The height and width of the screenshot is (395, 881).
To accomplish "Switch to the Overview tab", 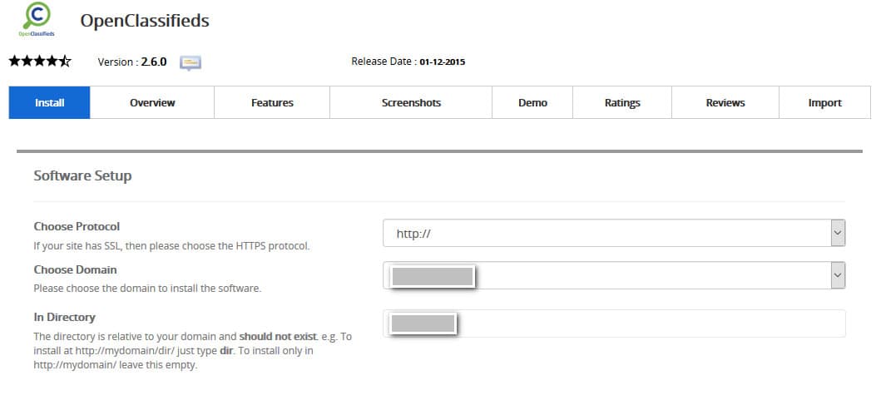I will pos(152,103).
